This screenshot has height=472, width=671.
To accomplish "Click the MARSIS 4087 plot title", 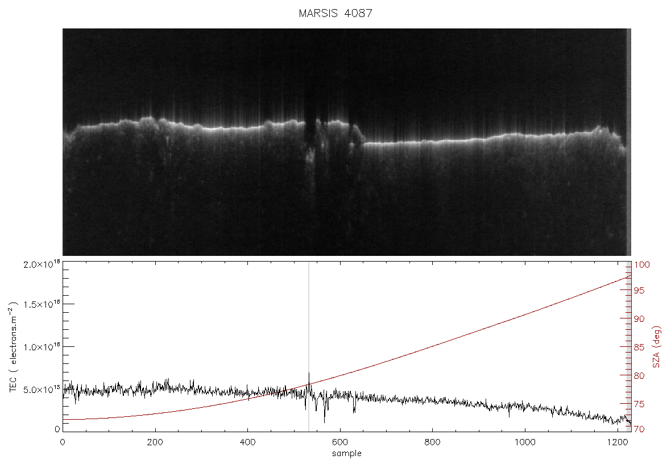I will [335, 13].
